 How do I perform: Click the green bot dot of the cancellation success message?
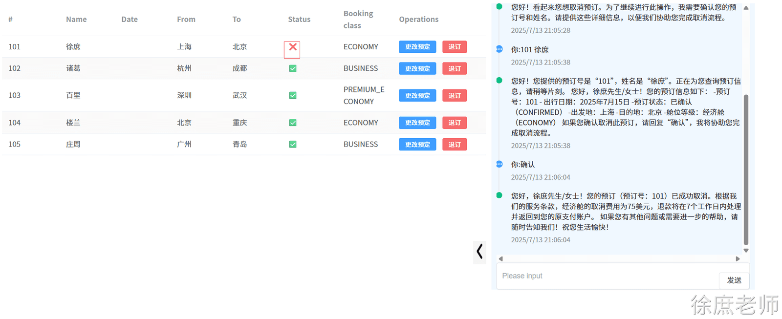(500, 195)
